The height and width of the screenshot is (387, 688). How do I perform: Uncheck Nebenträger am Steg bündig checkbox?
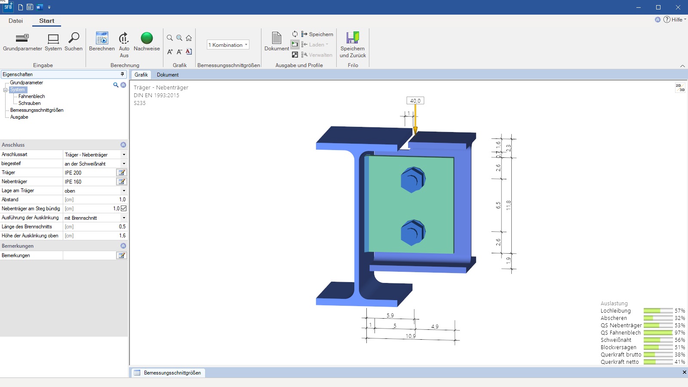coord(124,209)
